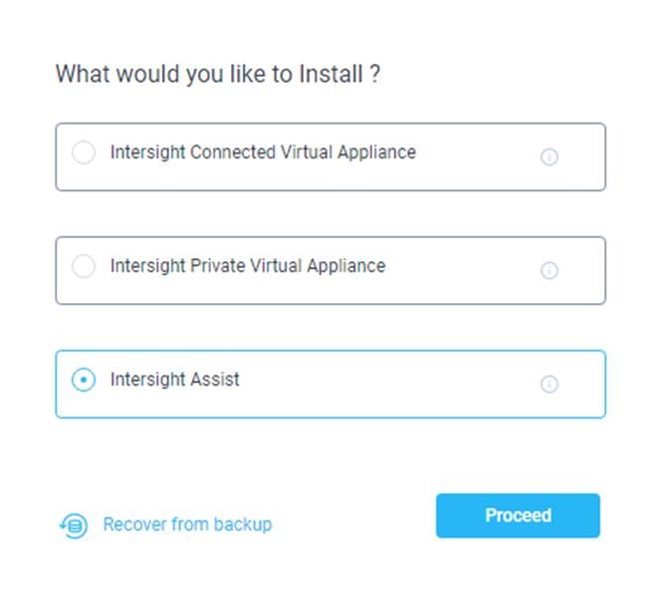Click the "Intersight Assist" label text
663x589 pixels.
(174, 381)
